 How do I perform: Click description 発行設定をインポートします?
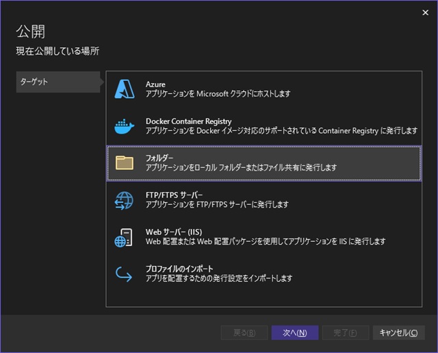coord(219,278)
